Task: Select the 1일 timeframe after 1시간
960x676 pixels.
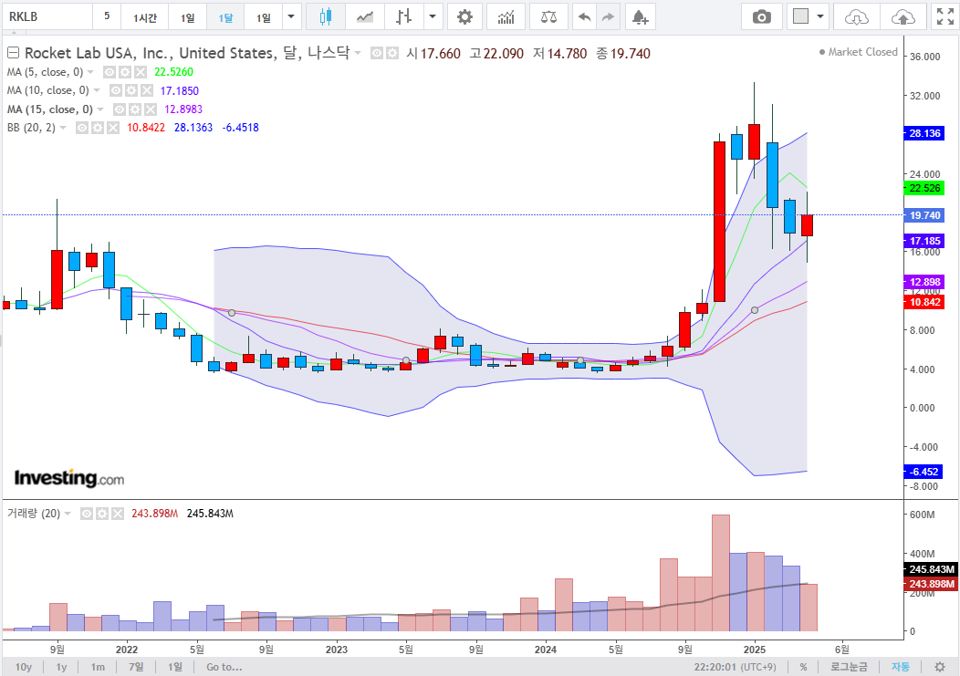Action: coord(187,16)
